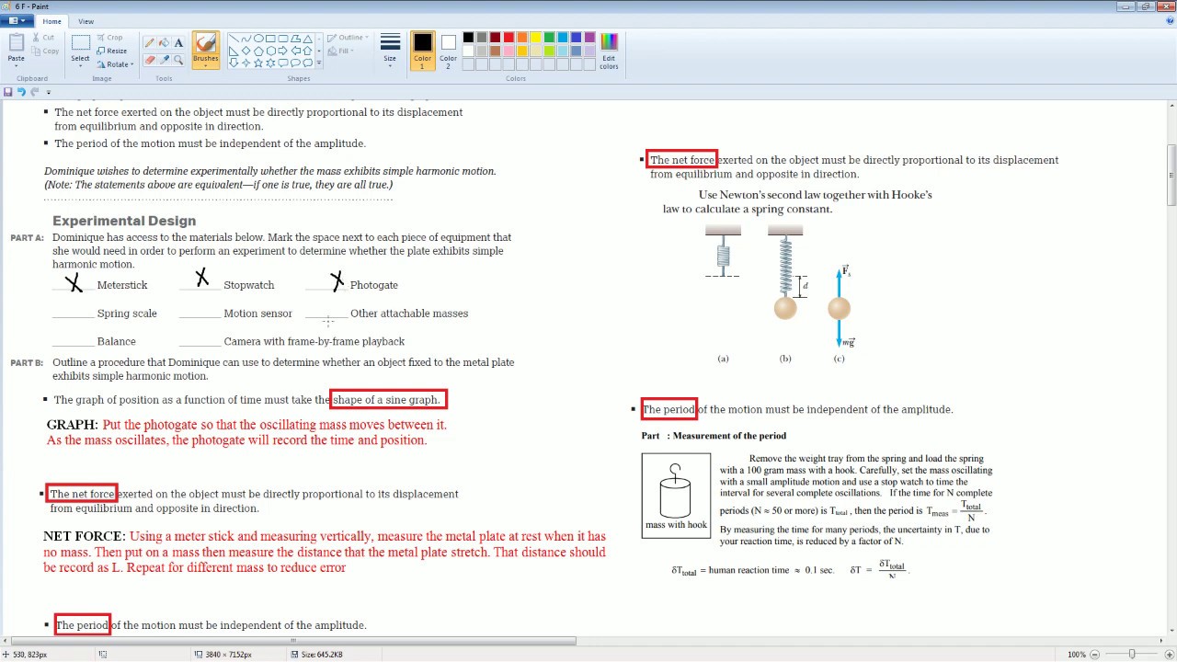Pick the green color swatch
The image size is (1177, 662).
[x=549, y=38]
